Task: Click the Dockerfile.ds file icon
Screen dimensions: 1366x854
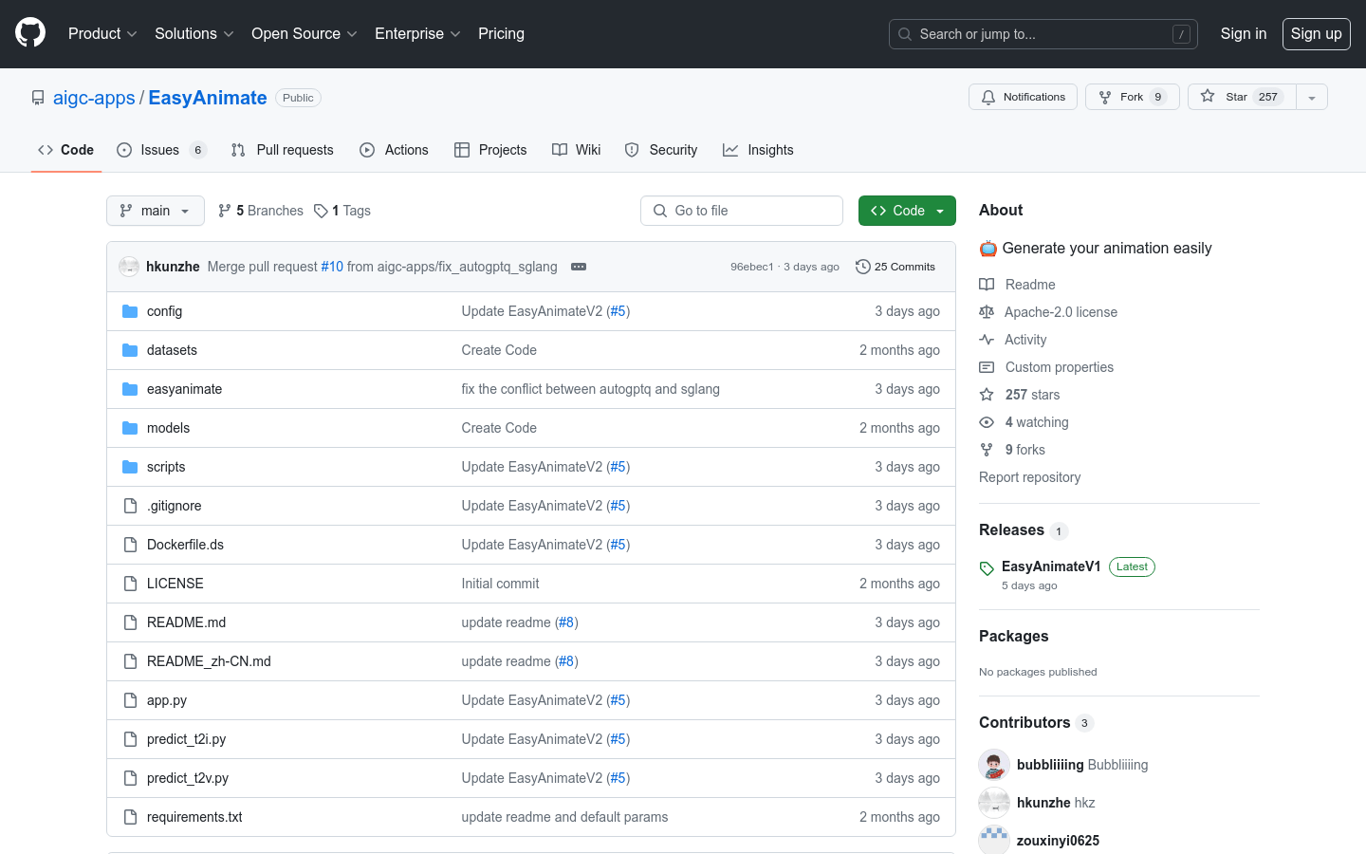Action: tap(130, 545)
